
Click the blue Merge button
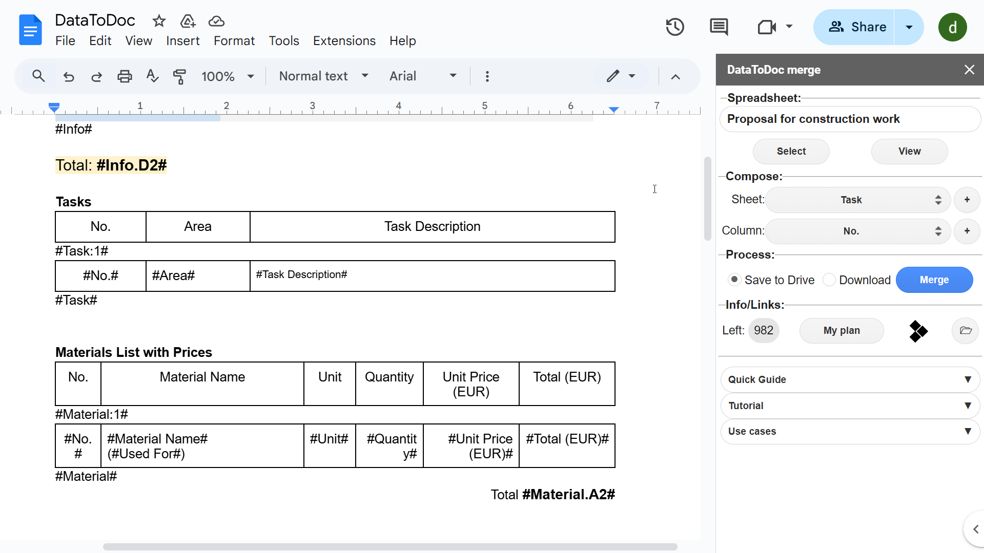point(934,280)
